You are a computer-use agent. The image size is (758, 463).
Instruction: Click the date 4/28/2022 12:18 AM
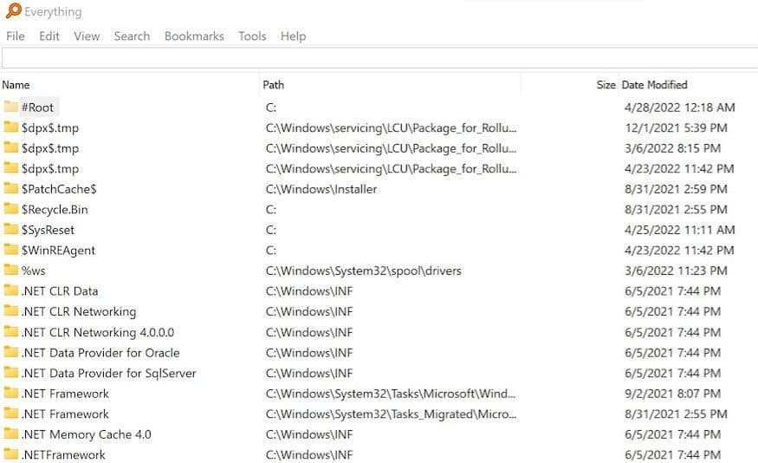pyautogui.click(x=680, y=108)
